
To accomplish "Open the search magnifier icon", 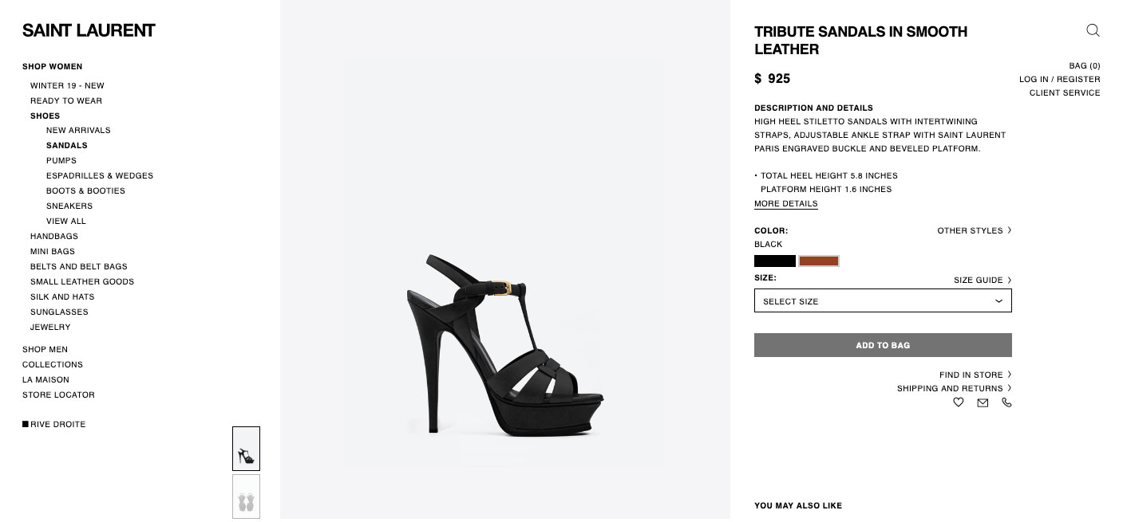I will pos(1093,30).
